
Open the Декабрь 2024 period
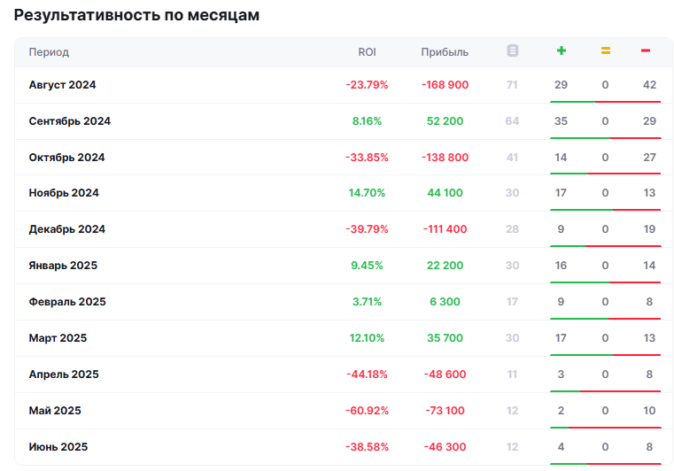click(66, 229)
